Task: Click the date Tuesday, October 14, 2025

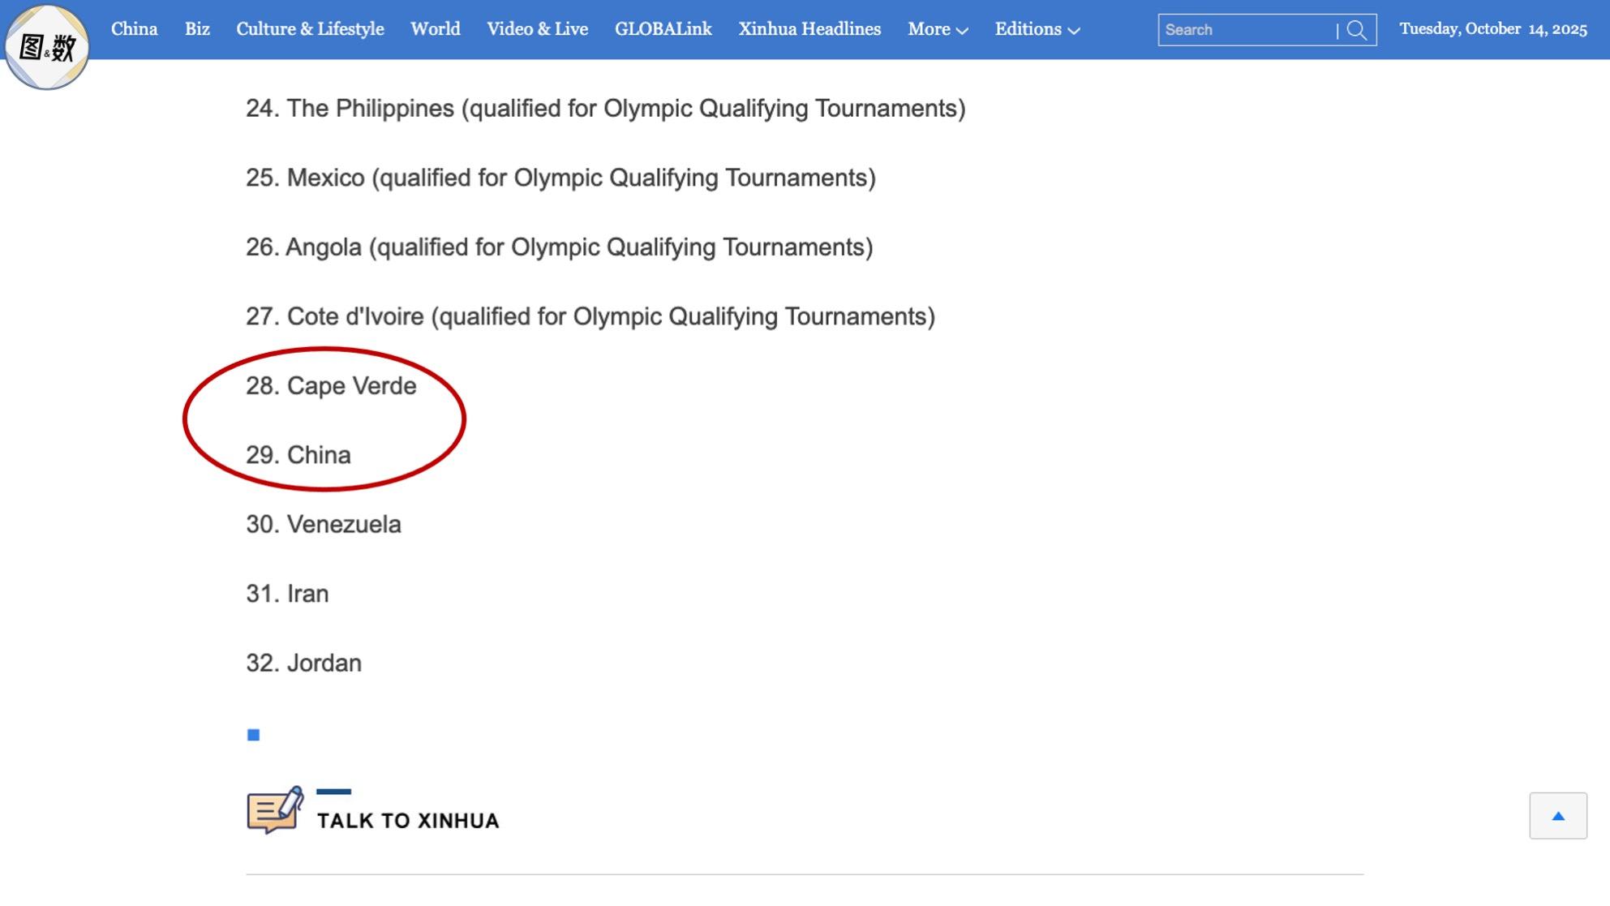Action: pyautogui.click(x=1493, y=29)
